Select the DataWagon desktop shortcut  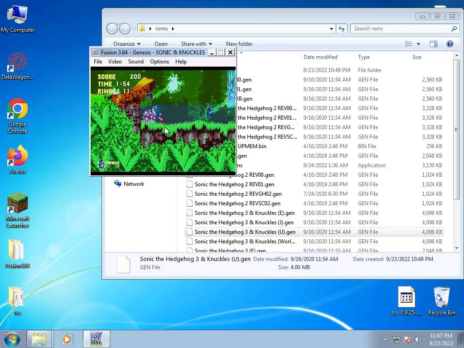[x=18, y=66]
